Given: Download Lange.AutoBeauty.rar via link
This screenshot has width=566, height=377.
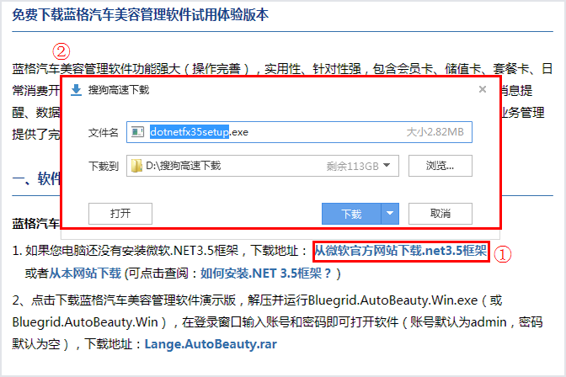Looking at the screenshot, I should [x=210, y=343].
